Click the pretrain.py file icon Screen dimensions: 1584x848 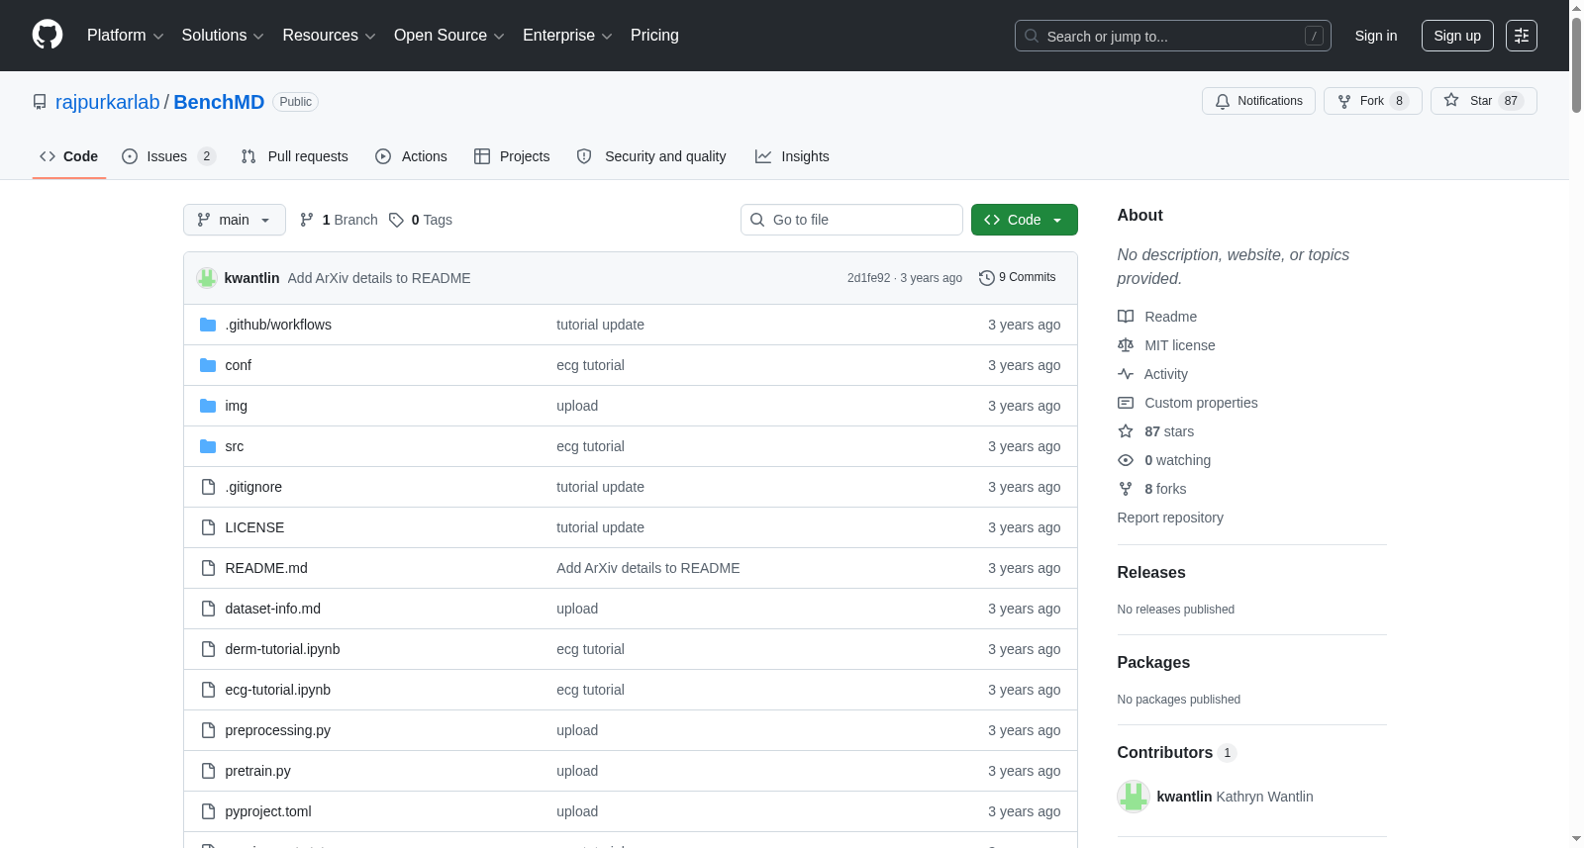point(208,771)
